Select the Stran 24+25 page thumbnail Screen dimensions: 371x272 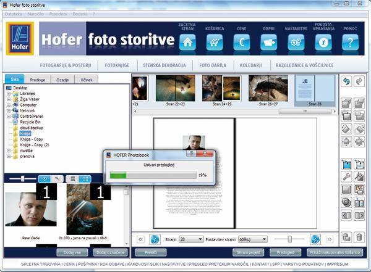(222, 90)
